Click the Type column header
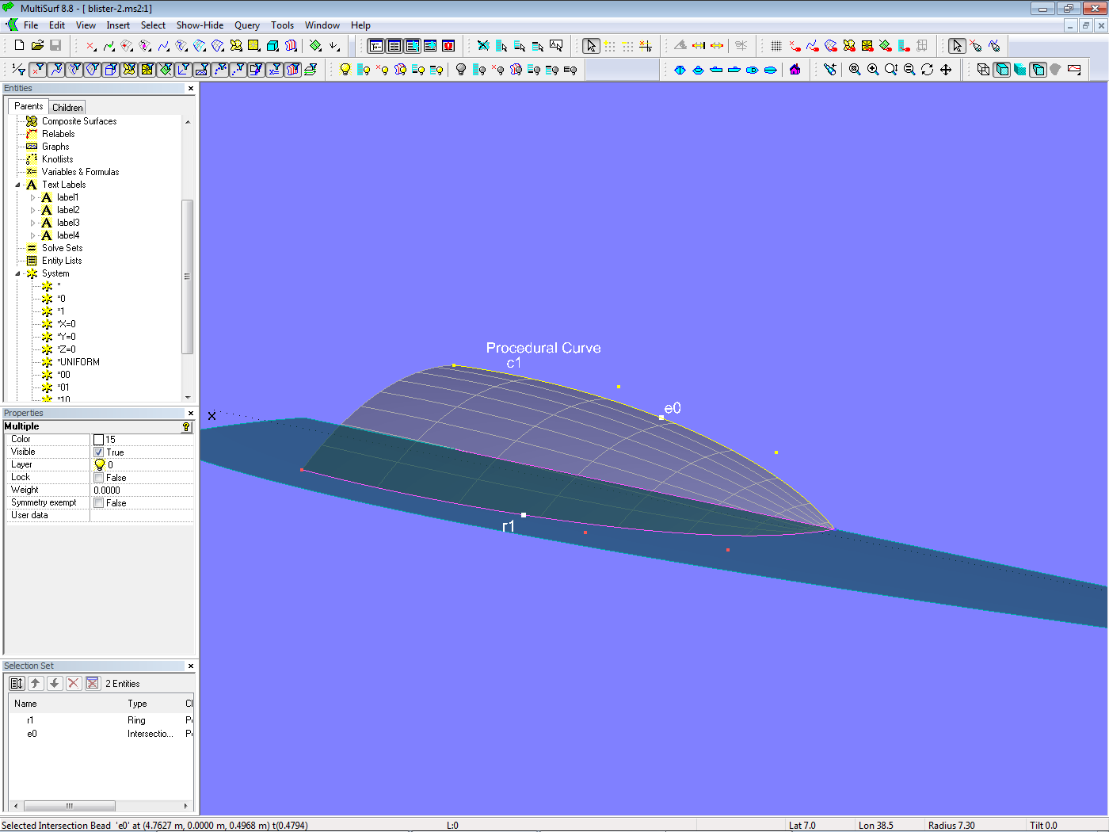 pyautogui.click(x=137, y=704)
